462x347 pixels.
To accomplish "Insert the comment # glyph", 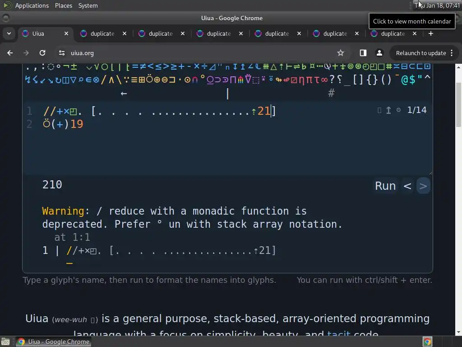I will tap(331, 93).
